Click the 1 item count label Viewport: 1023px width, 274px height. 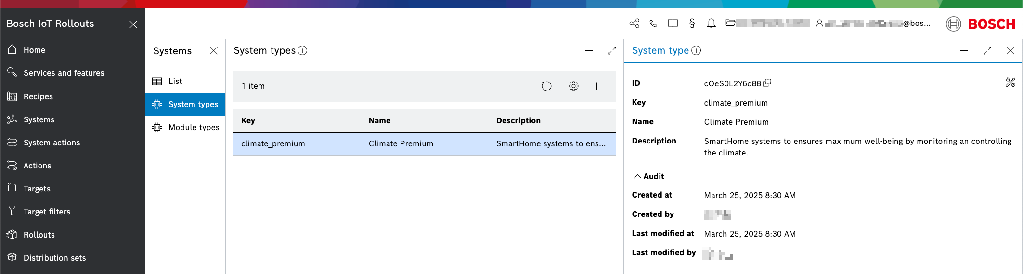coord(253,86)
